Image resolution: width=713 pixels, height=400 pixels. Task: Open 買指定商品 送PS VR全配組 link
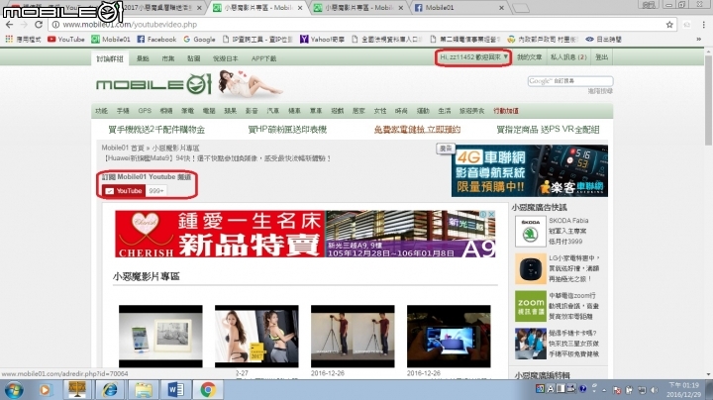(x=548, y=130)
